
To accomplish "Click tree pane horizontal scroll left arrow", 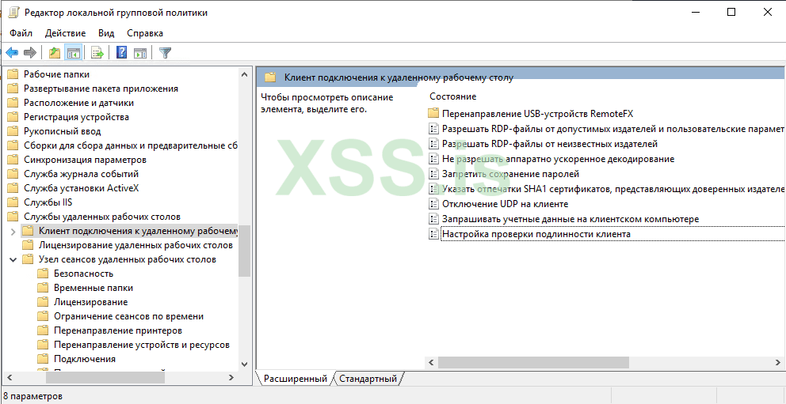I will tap(9, 377).
